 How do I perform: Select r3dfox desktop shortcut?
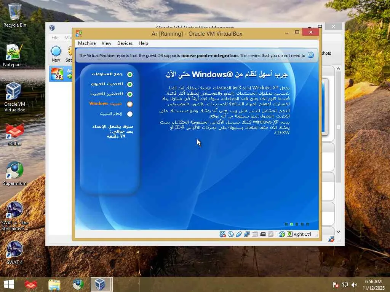point(15,134)
